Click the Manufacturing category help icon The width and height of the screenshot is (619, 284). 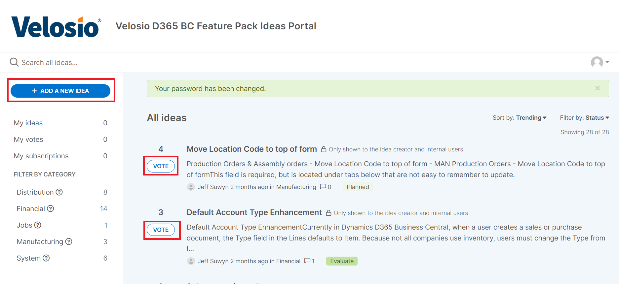click(69, 241)
